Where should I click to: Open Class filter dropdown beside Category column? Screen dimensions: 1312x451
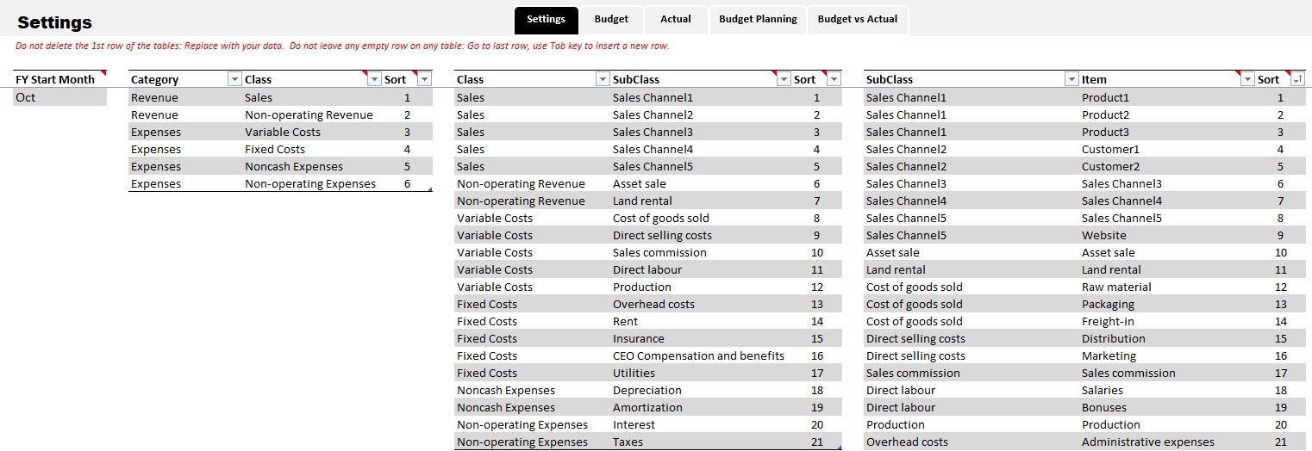click(x=374, y=79)
